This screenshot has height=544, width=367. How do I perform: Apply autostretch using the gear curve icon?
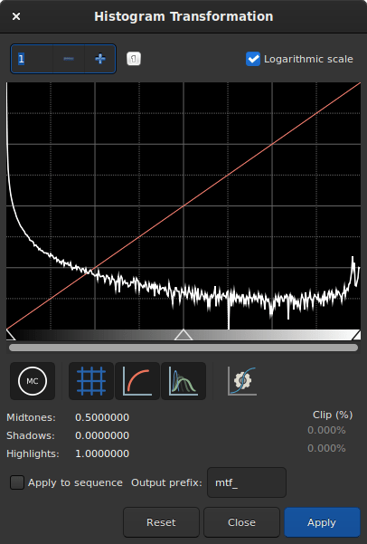coord(242,381)
